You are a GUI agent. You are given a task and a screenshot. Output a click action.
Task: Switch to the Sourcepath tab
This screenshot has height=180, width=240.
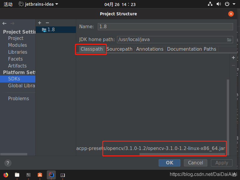tap(119, 49)
